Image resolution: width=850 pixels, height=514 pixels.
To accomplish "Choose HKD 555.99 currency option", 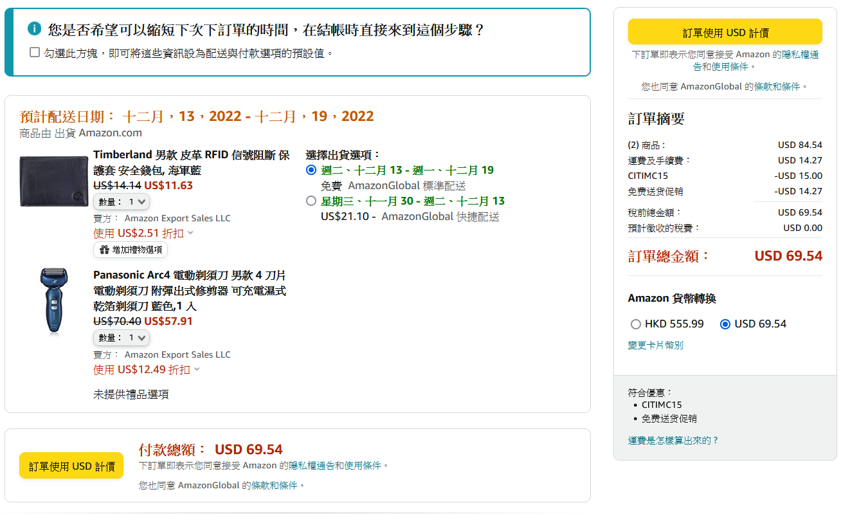I will (636, 324).
